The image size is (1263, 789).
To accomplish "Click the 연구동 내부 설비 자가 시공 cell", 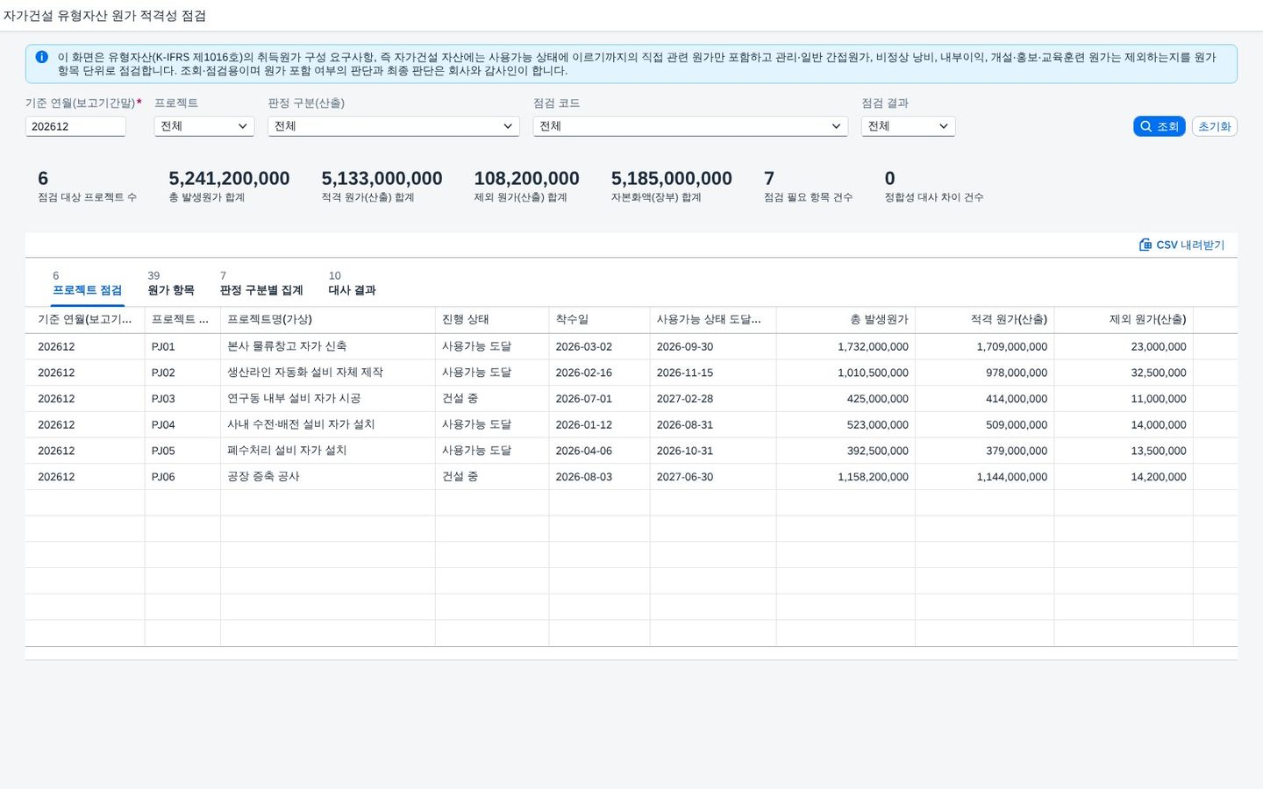I will click(x=294, y=399).
